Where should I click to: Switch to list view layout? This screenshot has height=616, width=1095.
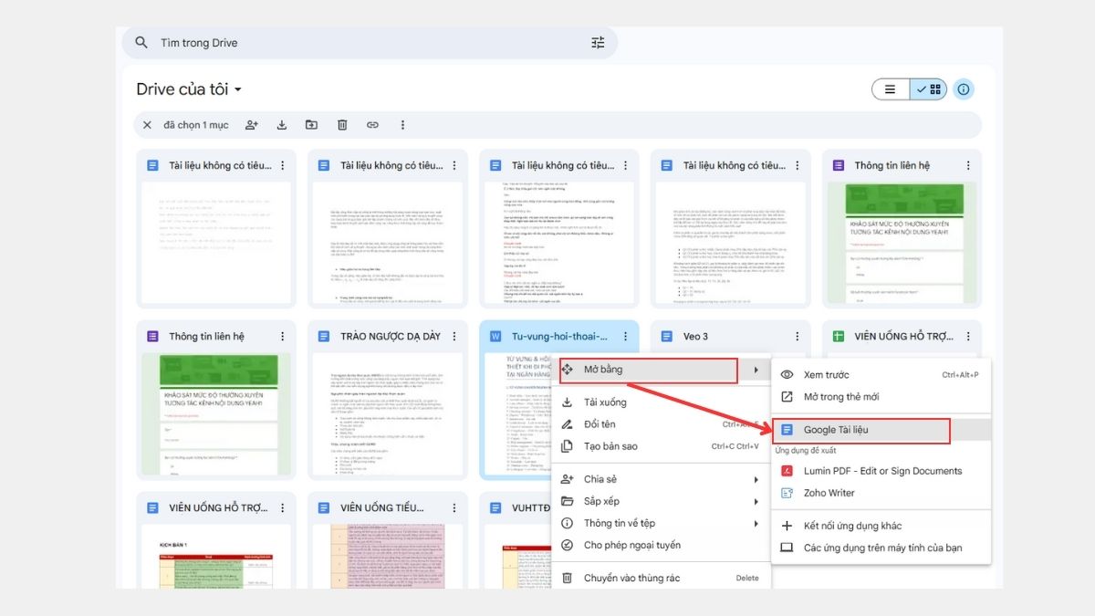click(x=891, y=89)
